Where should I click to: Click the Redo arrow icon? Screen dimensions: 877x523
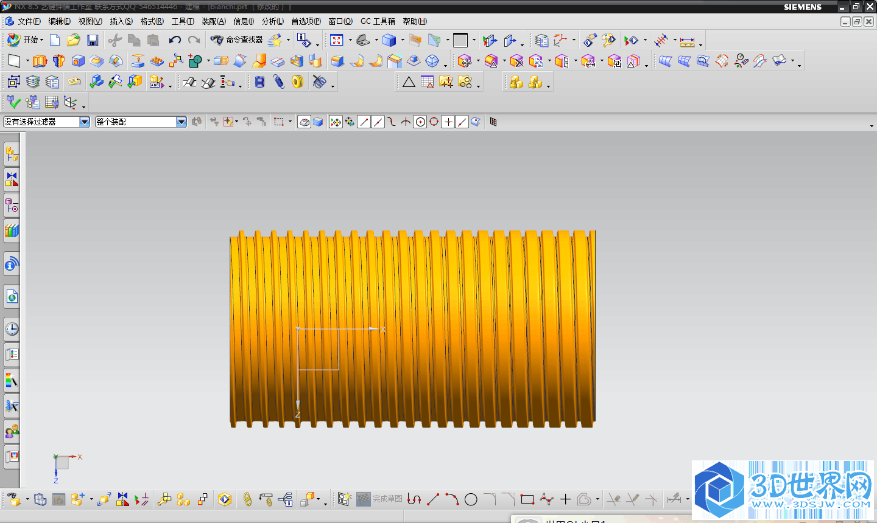pyautogui.click(x=194, y=40)
